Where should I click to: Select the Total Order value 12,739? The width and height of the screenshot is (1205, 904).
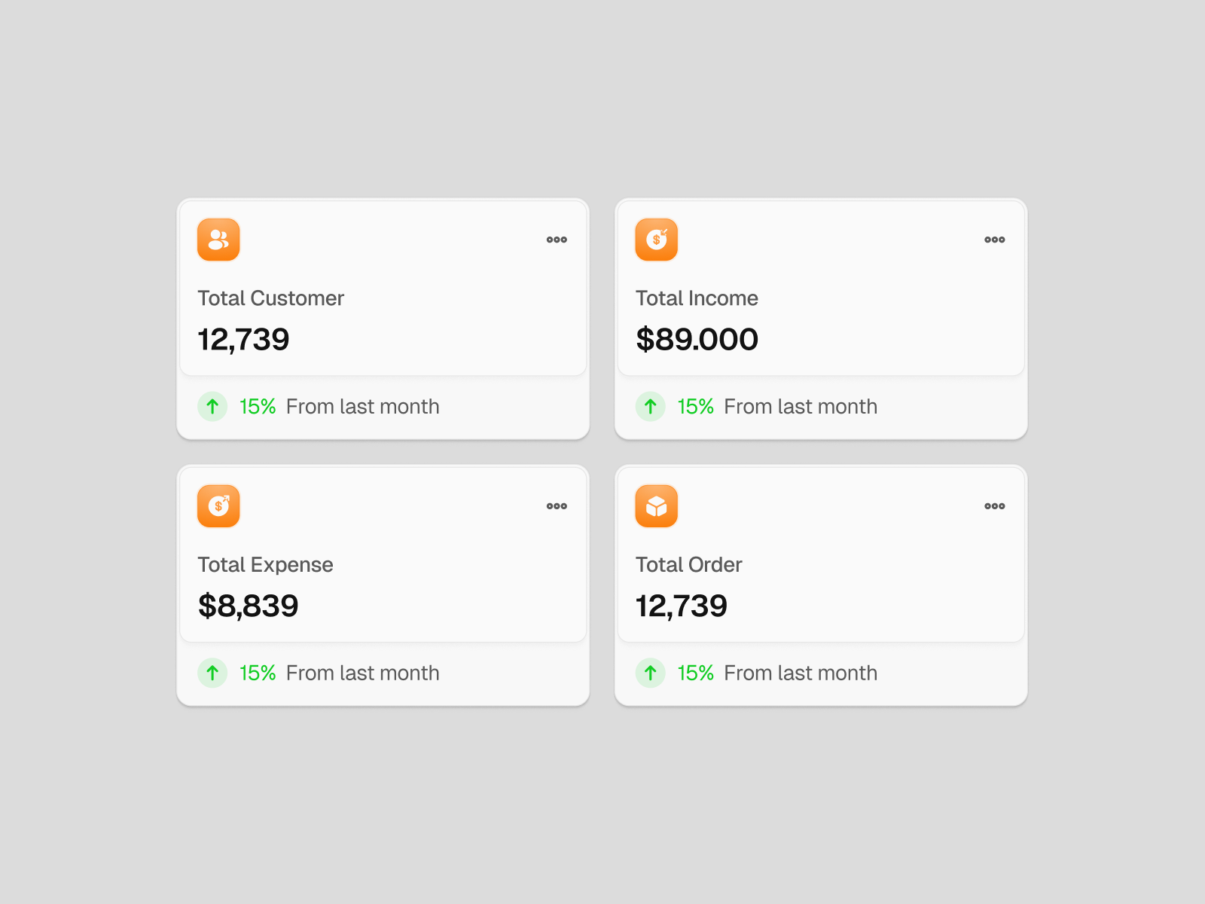pyautogui.click(x=681, y=605)
